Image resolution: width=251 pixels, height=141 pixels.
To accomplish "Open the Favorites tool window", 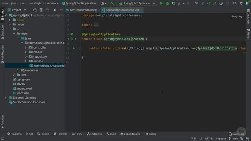I will tap(2, 122).
